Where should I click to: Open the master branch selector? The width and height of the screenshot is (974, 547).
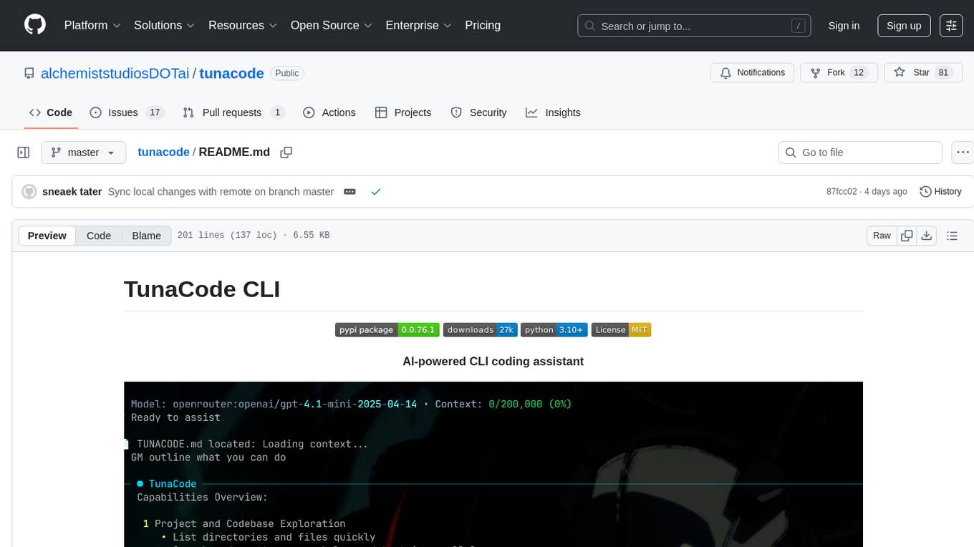click(x=83, y=153)
